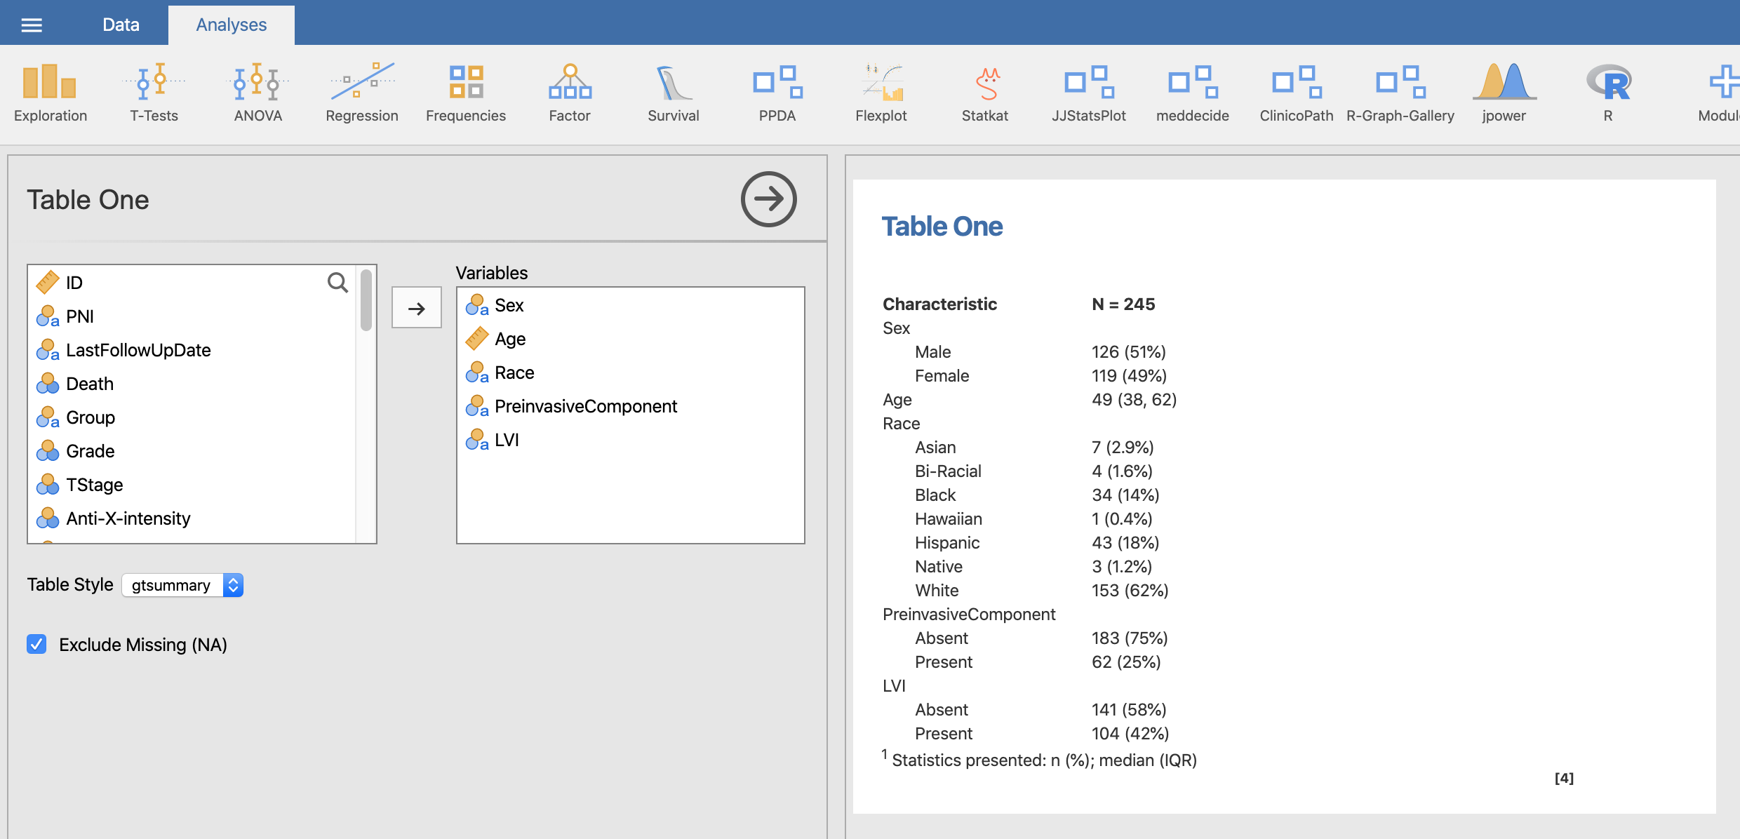
Task: Select the Age variable in Variables box
Action: click(x=510, y=339)
